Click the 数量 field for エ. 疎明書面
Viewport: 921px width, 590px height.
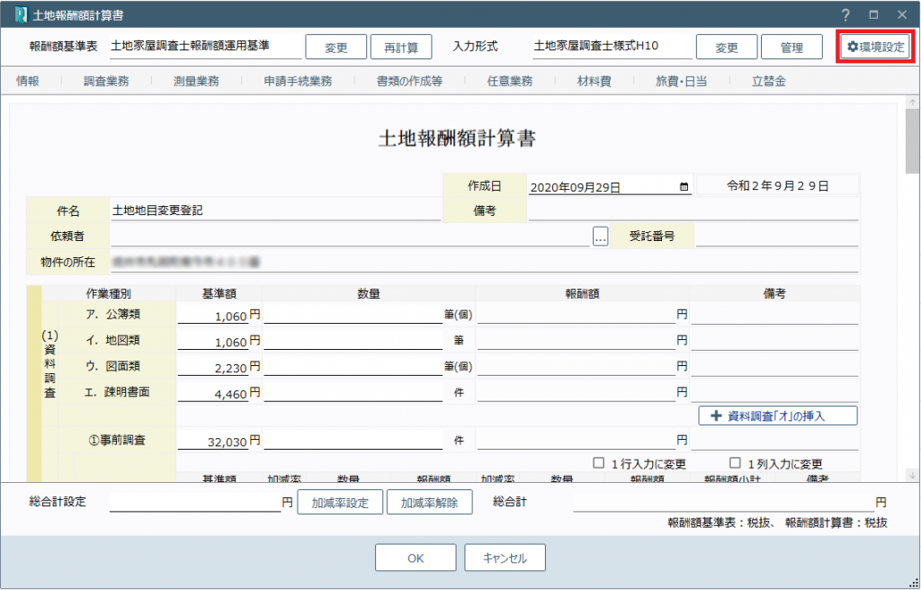point(353,393)
